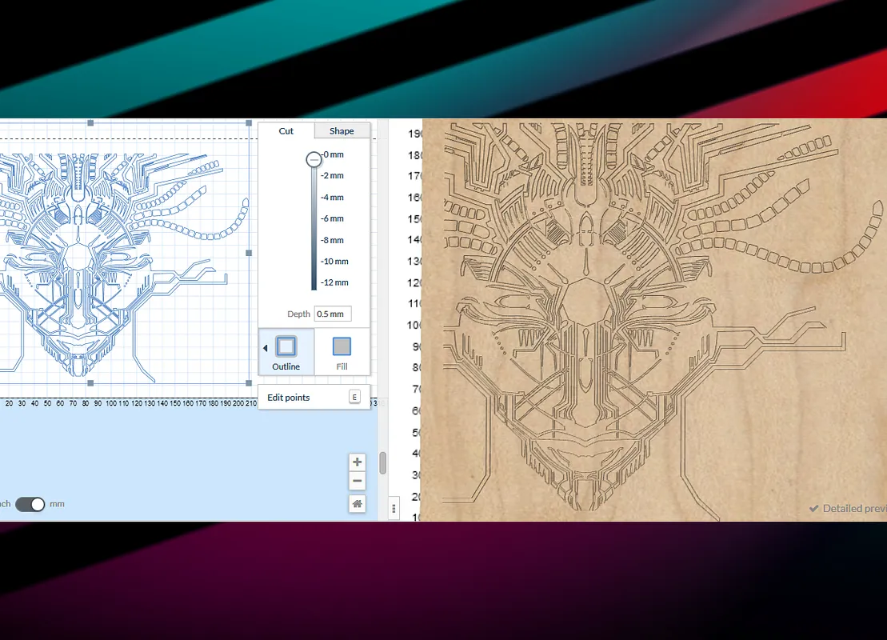Image resolution: width=887 pixels, height=640 pixels.
Task: Switch to the Shape tab
Action: 342,131
